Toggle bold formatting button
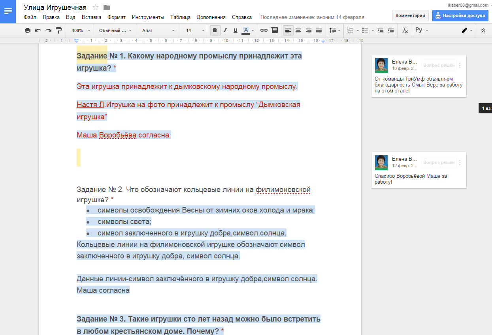The width and height of the screenshot is (492, 335). 215,30
